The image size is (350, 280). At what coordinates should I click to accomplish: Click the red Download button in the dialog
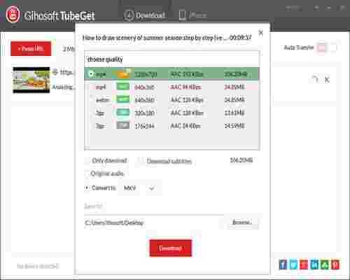point(171,248)
